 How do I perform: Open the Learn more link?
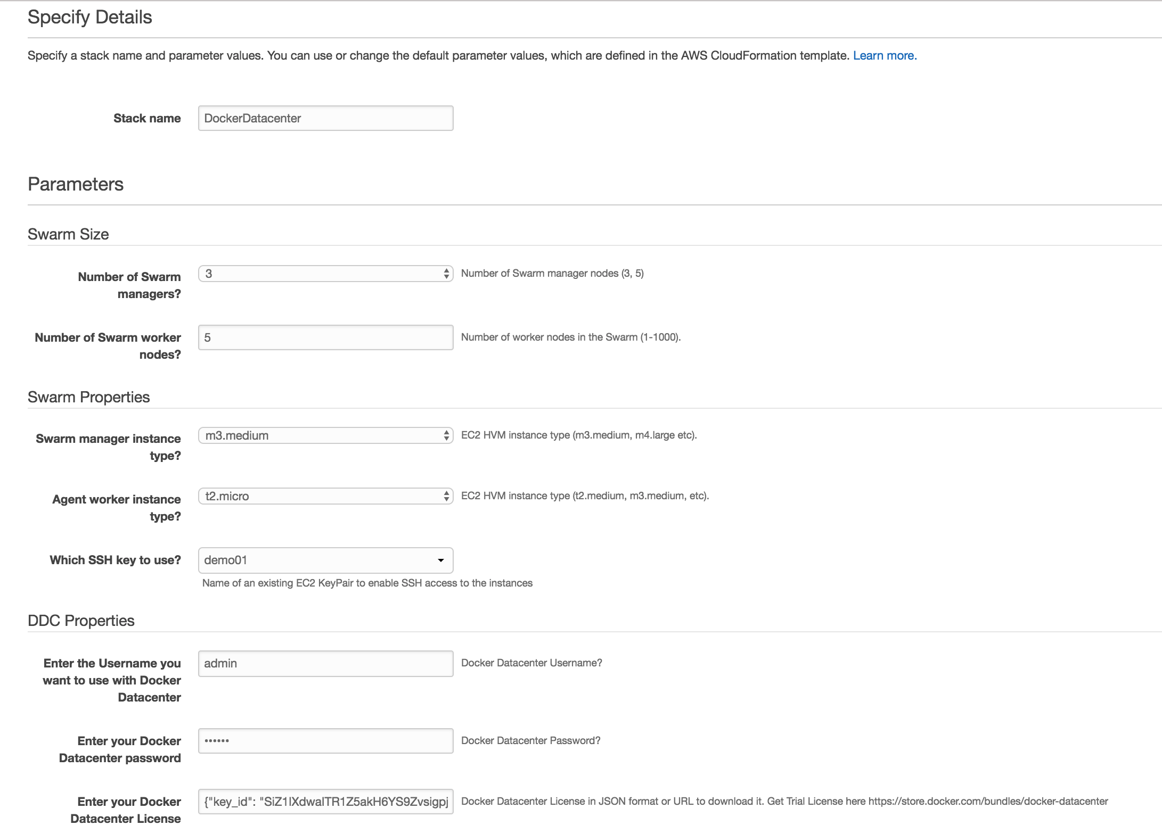[884, 56]
